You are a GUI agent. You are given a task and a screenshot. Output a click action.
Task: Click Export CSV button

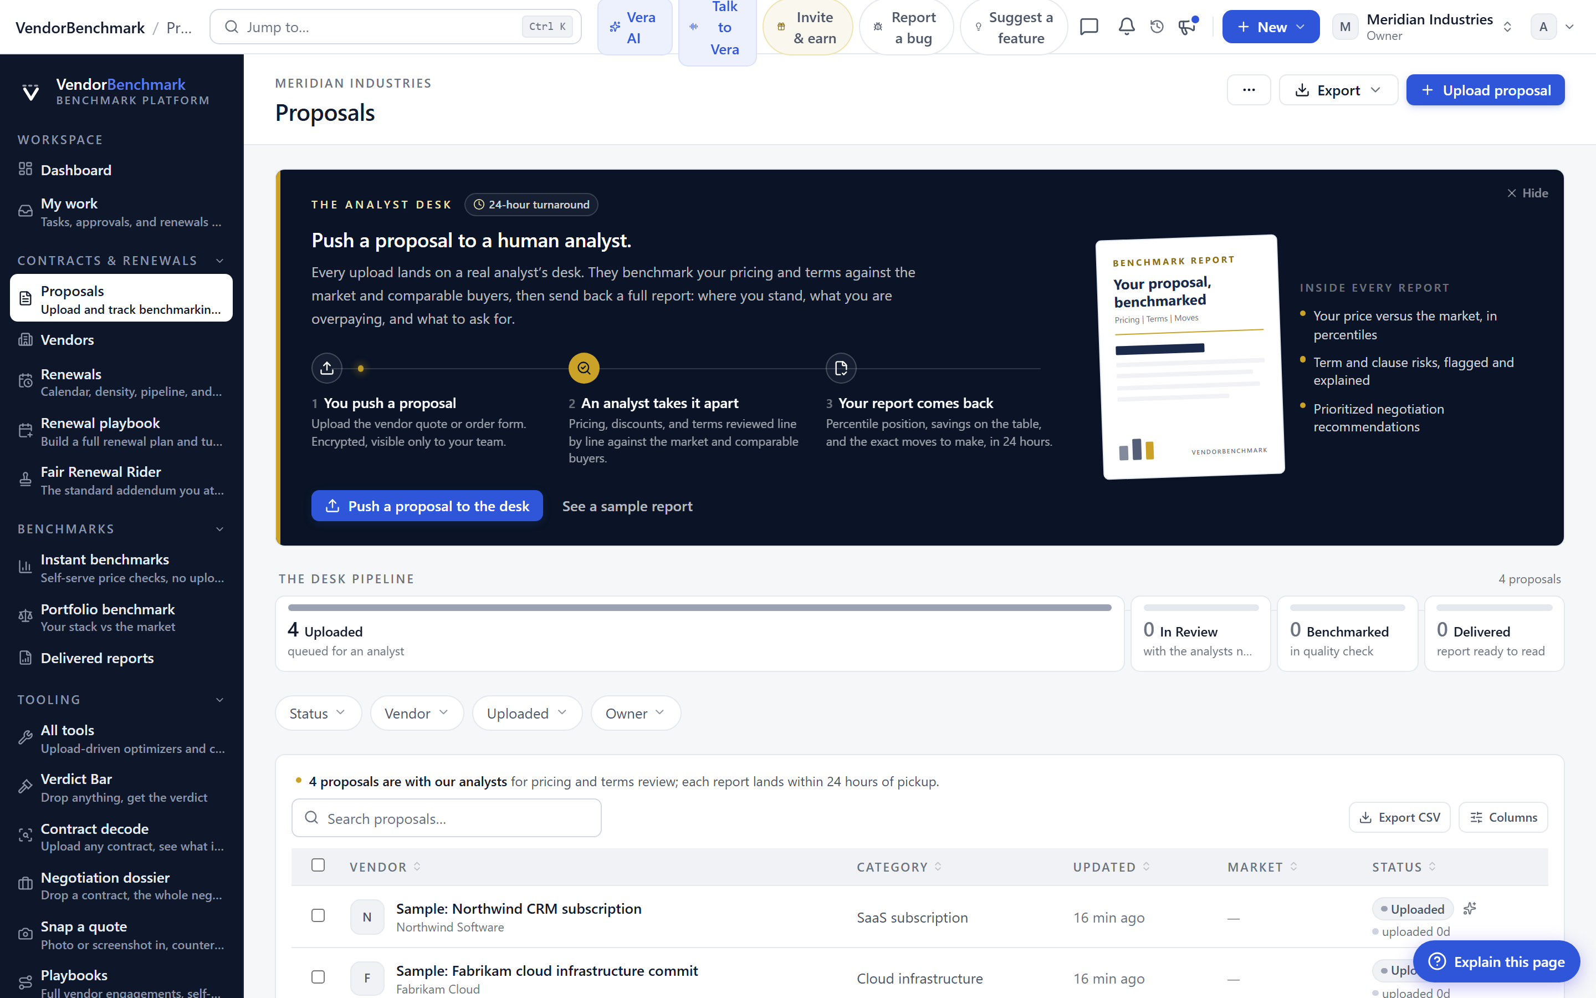(1399, 817)
